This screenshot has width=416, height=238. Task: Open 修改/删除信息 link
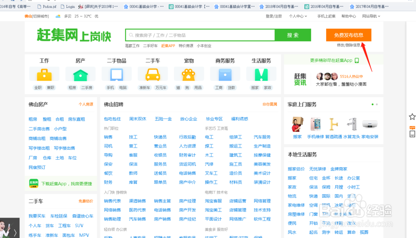click(349, 45)
